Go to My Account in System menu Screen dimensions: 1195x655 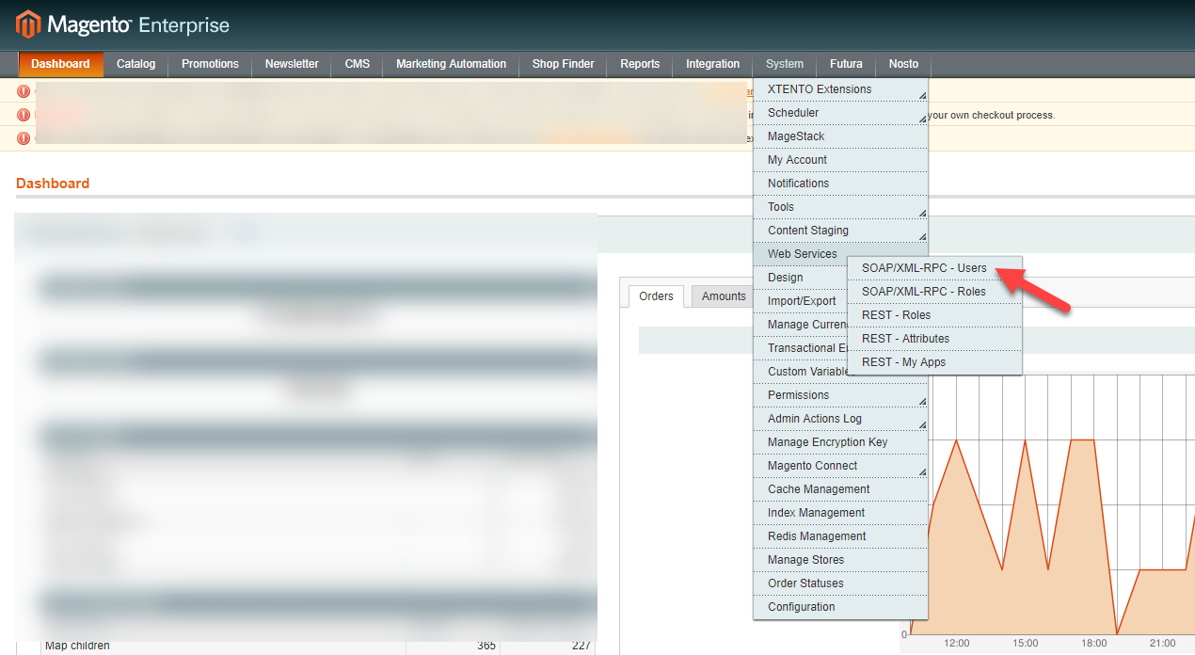tap(841, 160)
